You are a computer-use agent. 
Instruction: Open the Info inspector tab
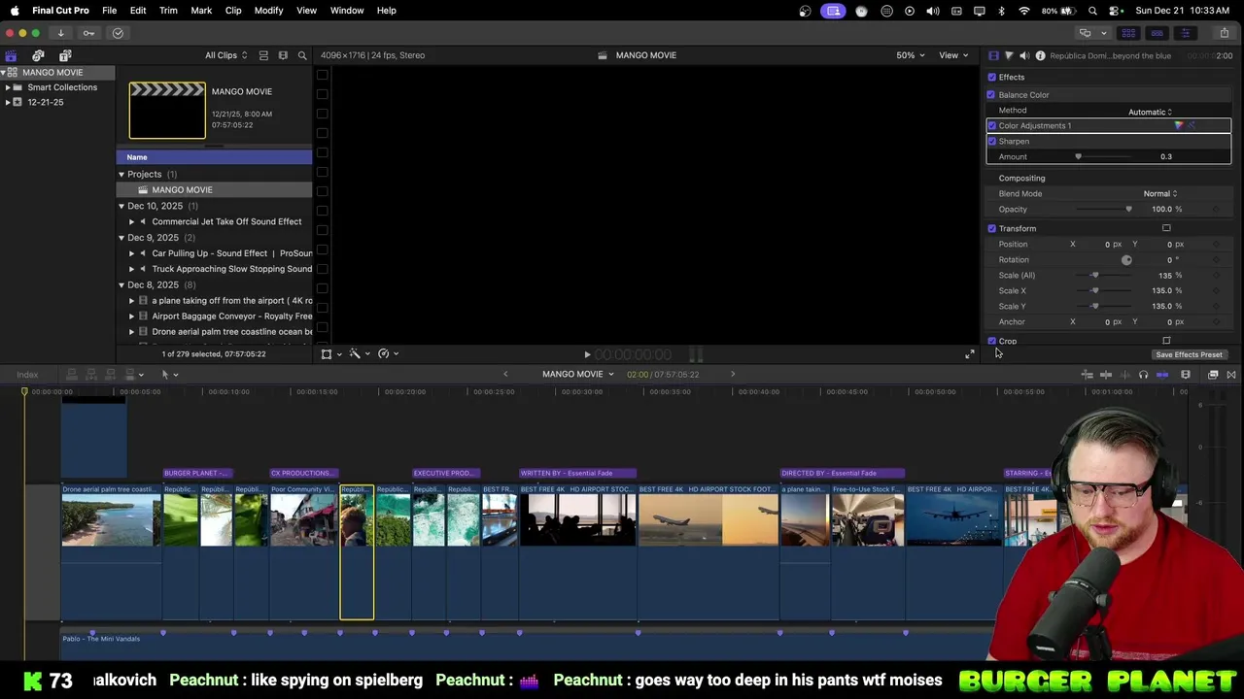point(1040,55)
